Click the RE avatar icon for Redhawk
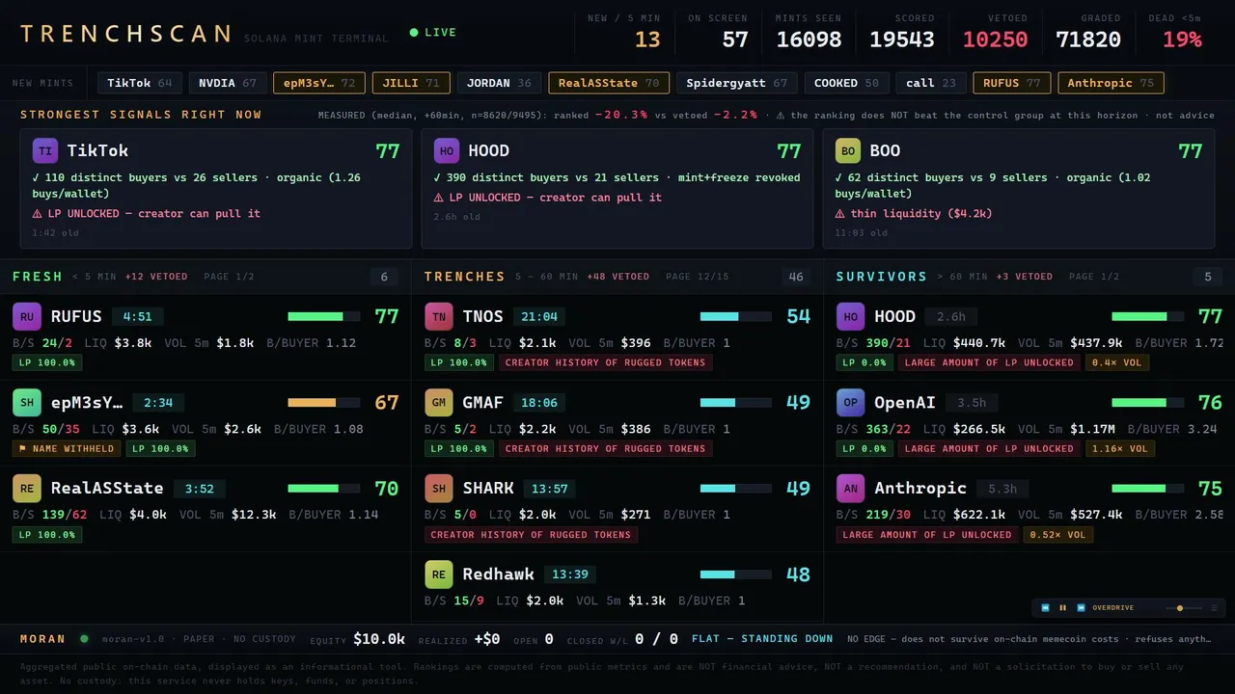1235x694 pixels. click(439, 574)
